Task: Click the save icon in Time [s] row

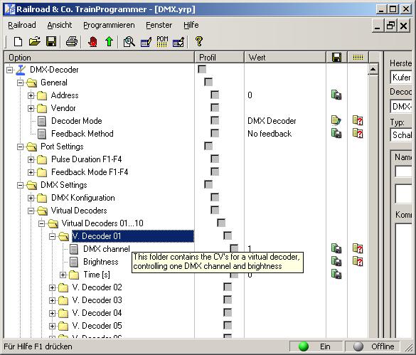Action: (x=336, y=274)
